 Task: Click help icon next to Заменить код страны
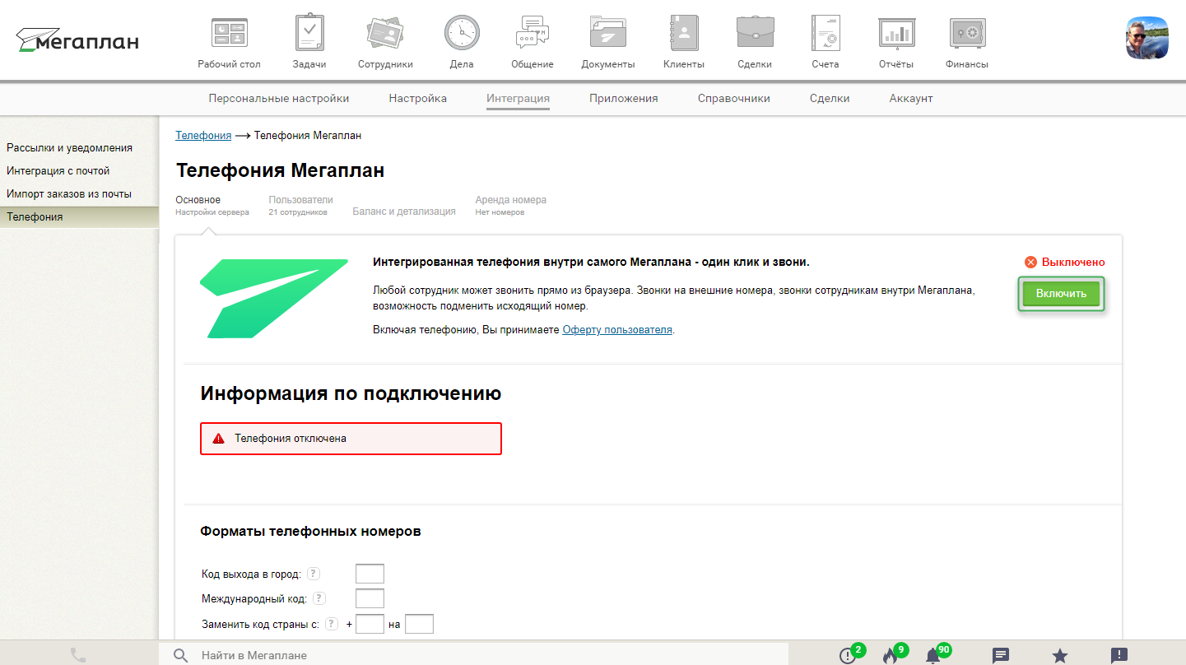tap(332, 624)
